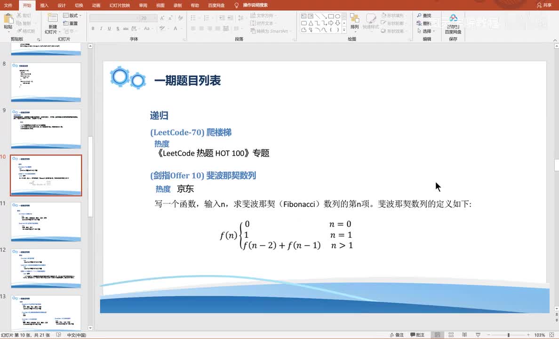Switch to the Slide Show (幻灯片放映) tab
This screenshot has height=339, width=559.
click(x=120, y=5)
